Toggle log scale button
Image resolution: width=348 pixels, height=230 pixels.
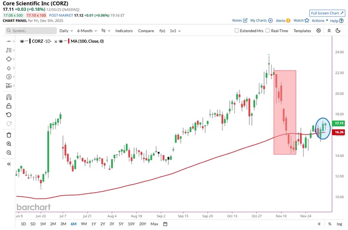click(339, 224)
